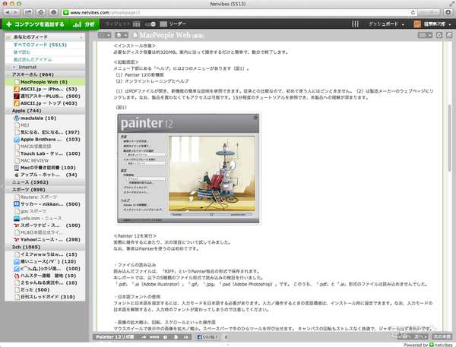This screenshot has width=456, height=347.
Task: Click the www link icon in bottom bar
Action: (x=154, y=337)
